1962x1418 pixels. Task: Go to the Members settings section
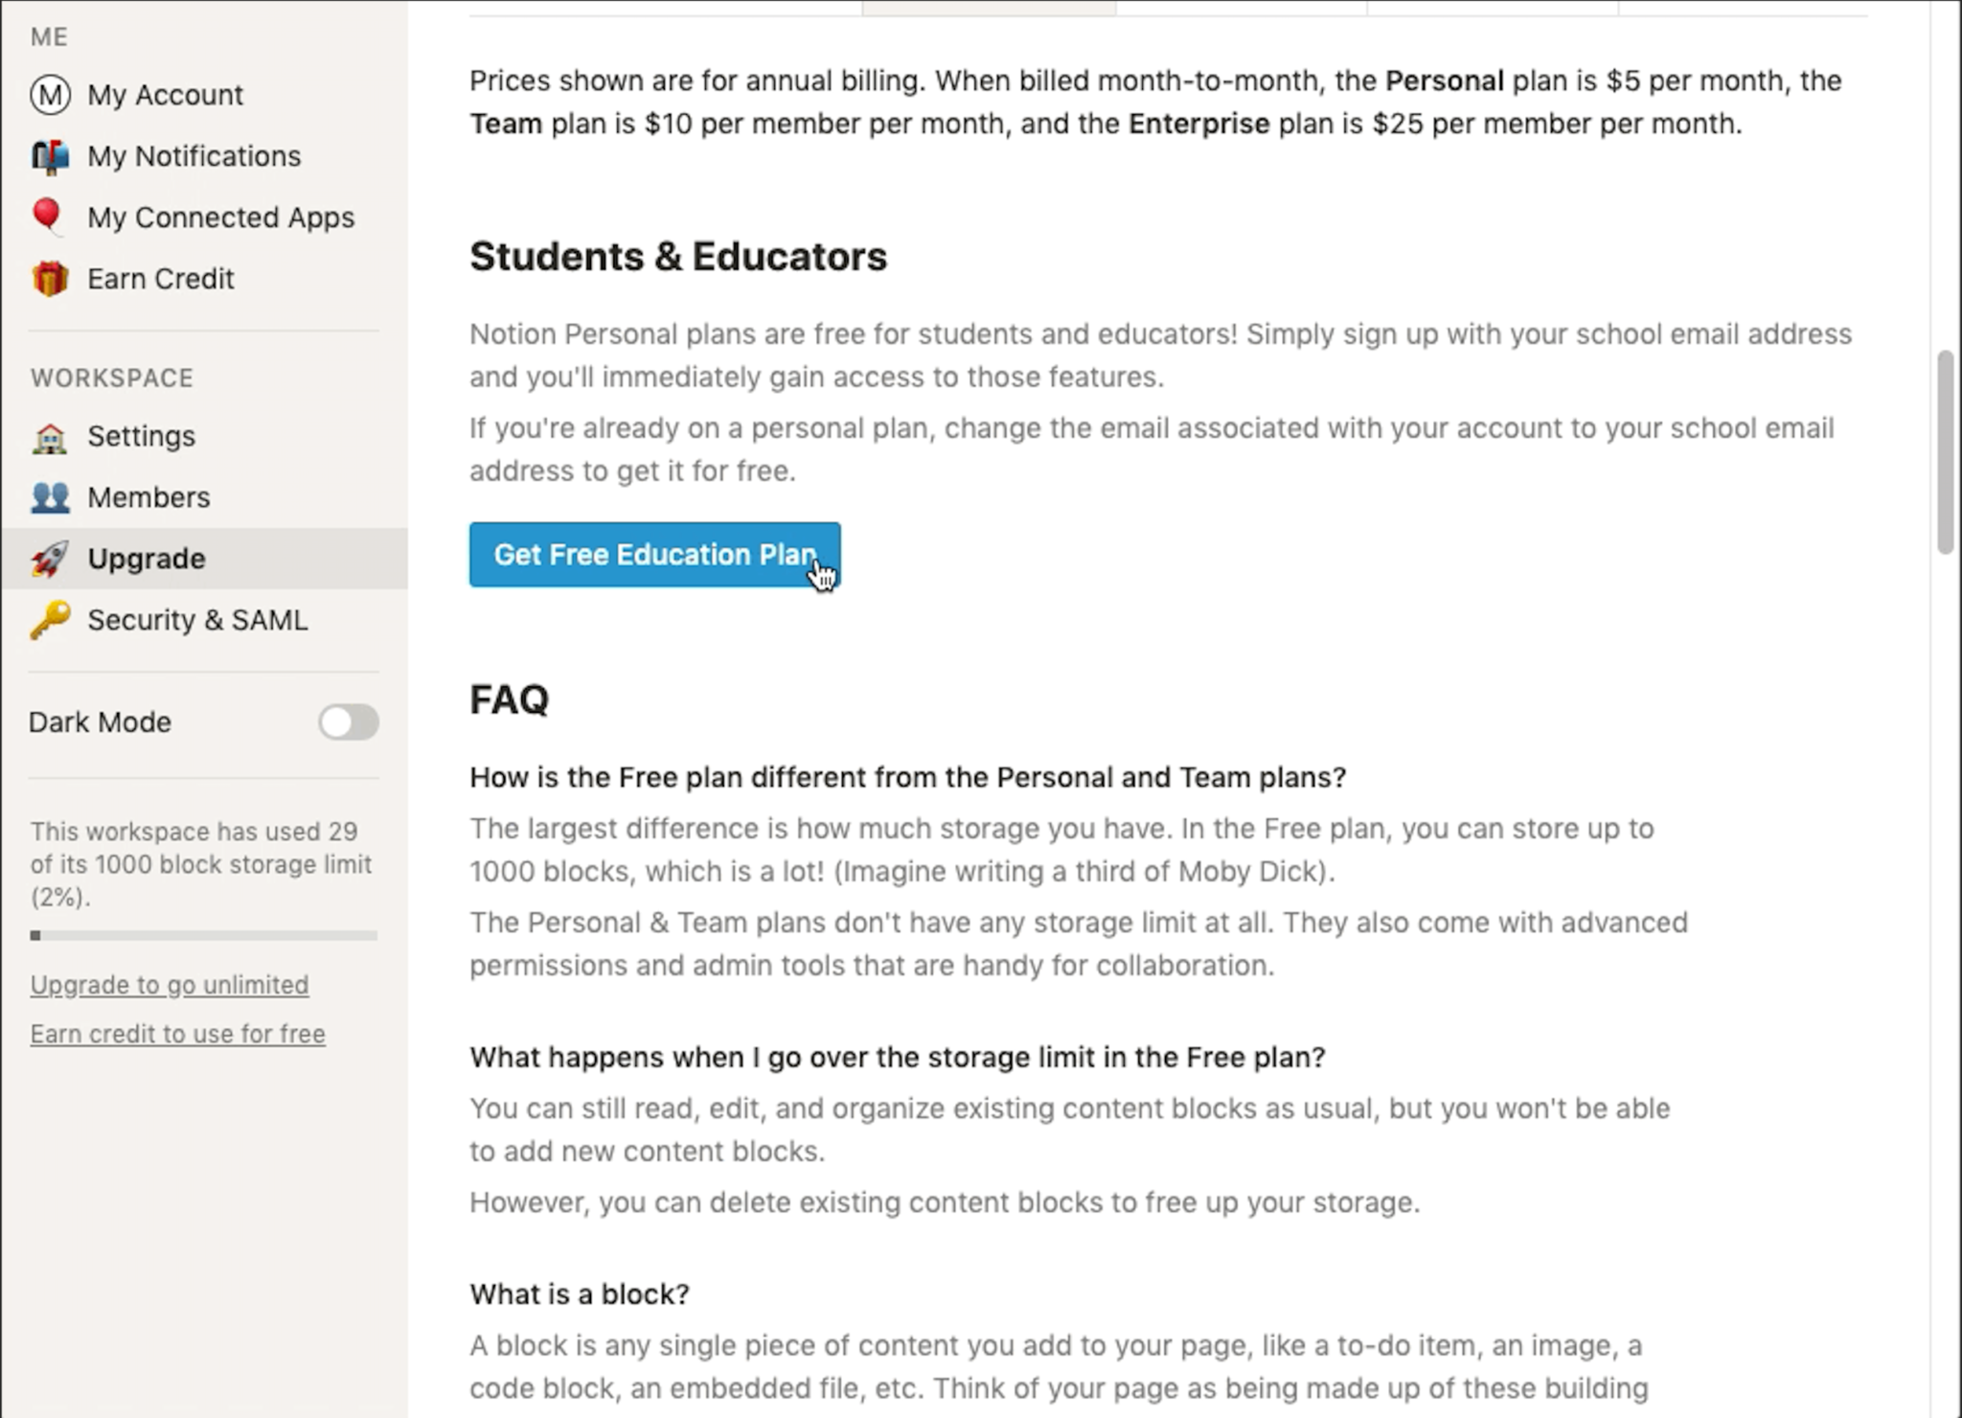pos(148,497)
